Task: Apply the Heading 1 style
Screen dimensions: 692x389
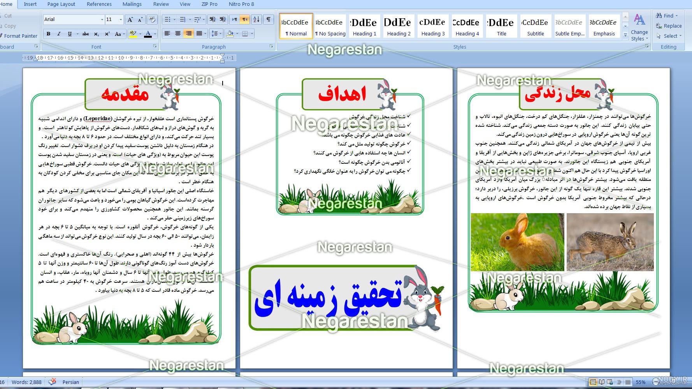Action: click(x=364, y=26)
